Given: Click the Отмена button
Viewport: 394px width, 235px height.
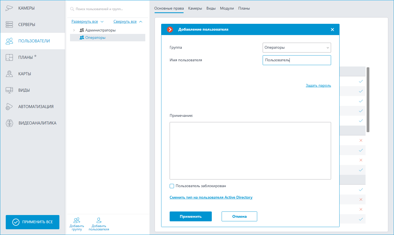Looking at the screenshot, I should (239, 216).
